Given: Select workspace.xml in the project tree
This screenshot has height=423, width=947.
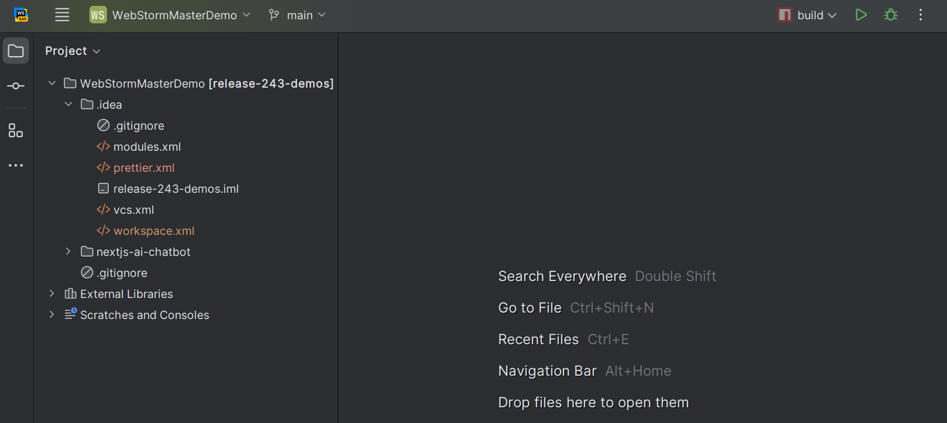Looking at the screenshot, I should click(x=154, y=231).
